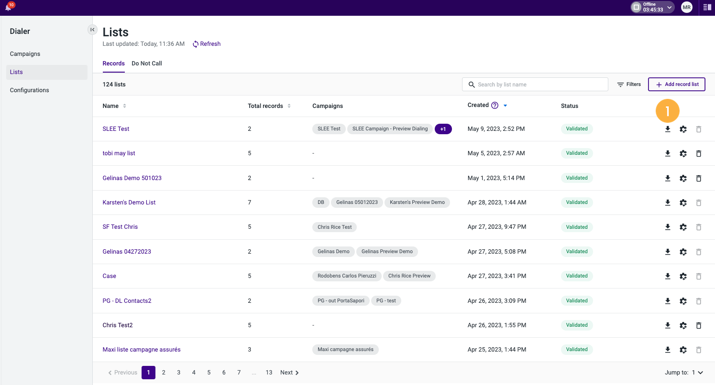Open the Offline agent status dropdown

point(652,7)
